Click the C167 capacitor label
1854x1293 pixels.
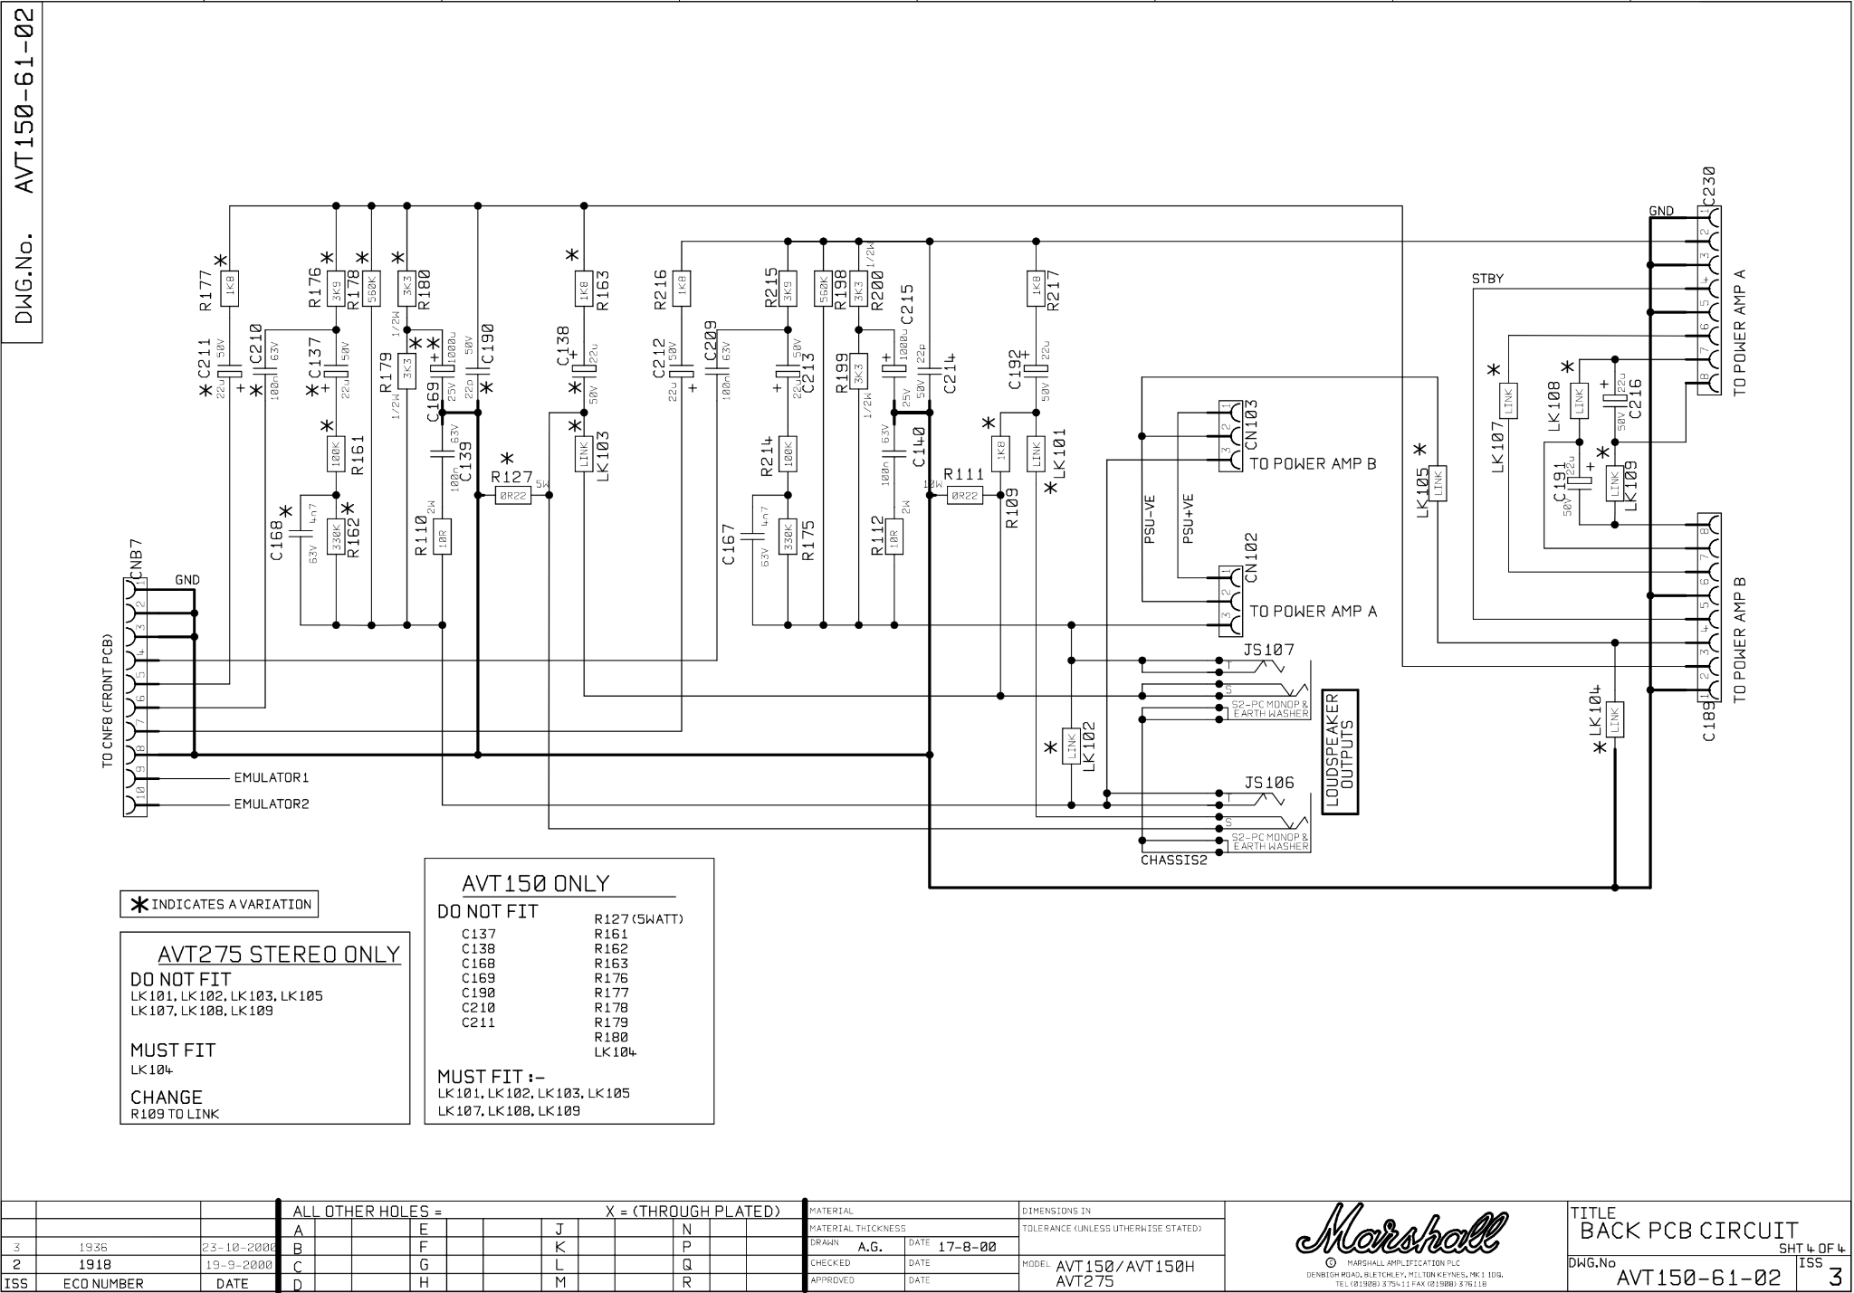730,546
